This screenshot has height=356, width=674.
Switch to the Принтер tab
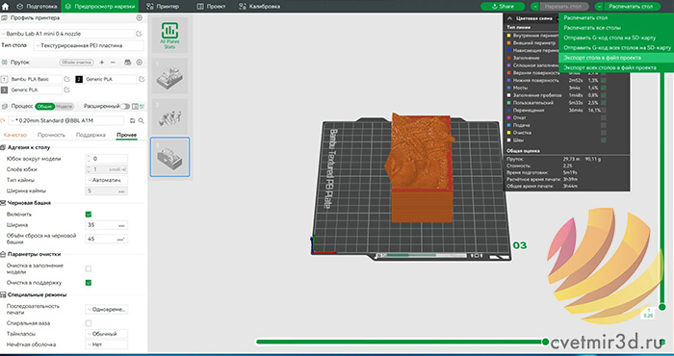pyautogui.click(x=163, y=7)
